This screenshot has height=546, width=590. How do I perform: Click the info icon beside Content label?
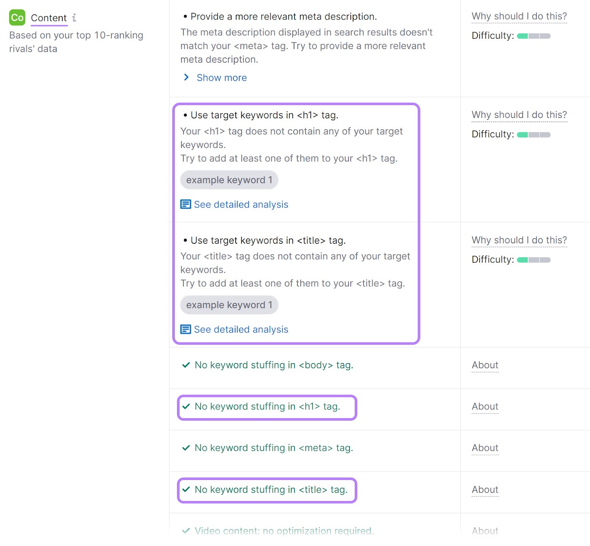tap(75, 17)
